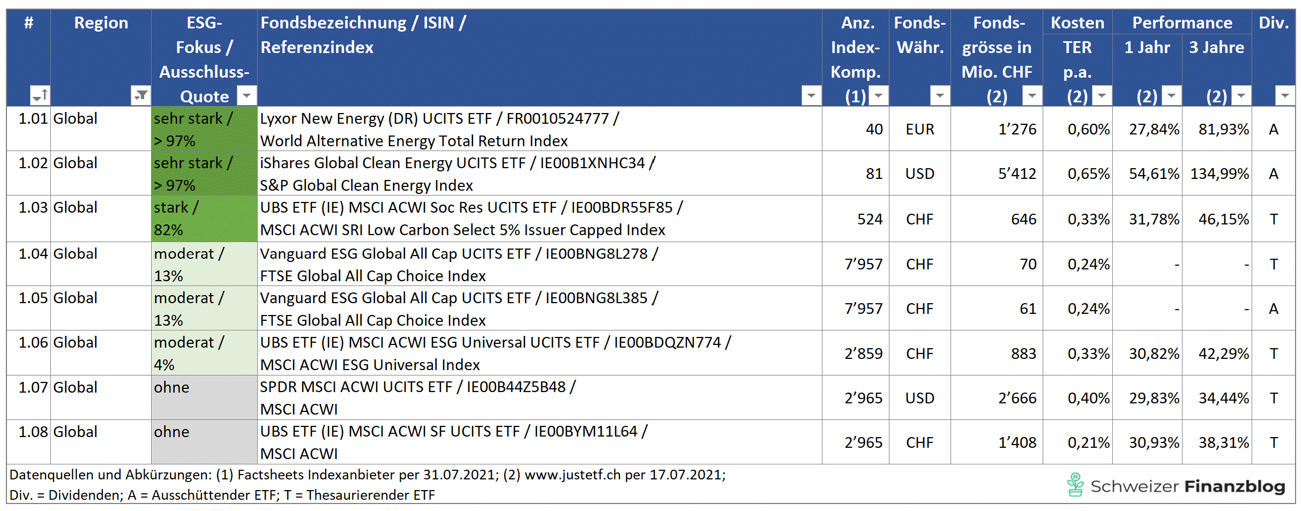The width and height of the screenshot is (1302, 511).
Task: Open the sort dropdown in # column
Action: click(x=40, y=96)
